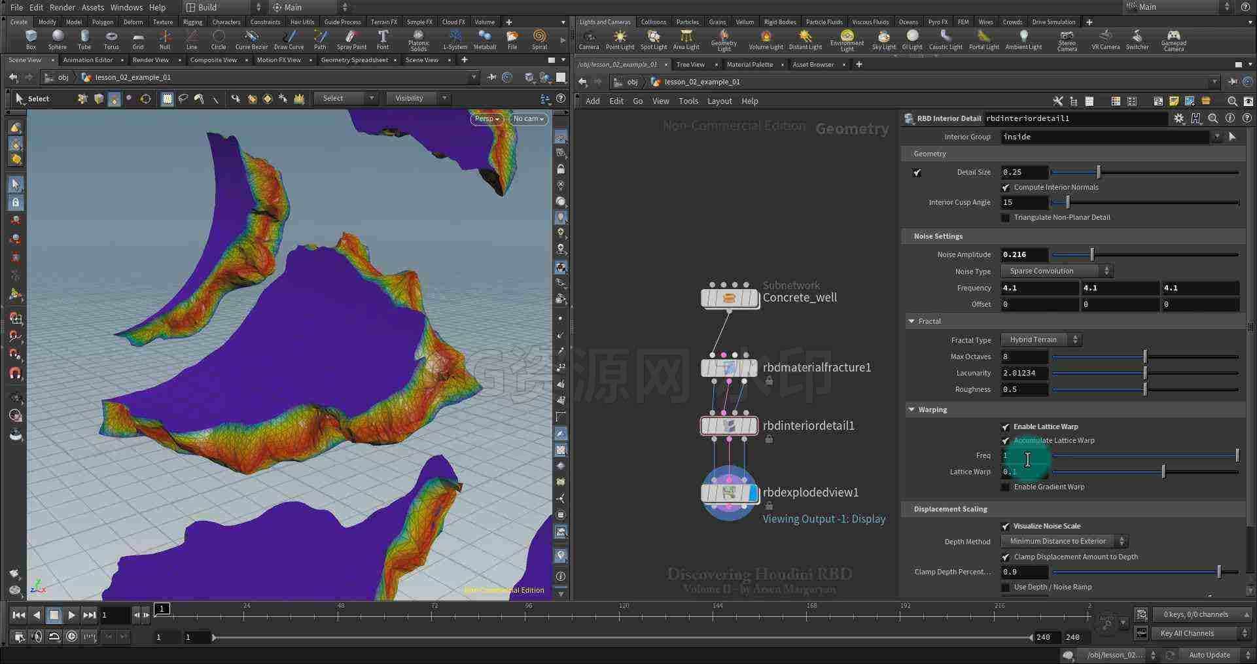Viewport: 1257px width, 664px height.
Task: Create a Sphere from the shelf
Action: point(58,39)
